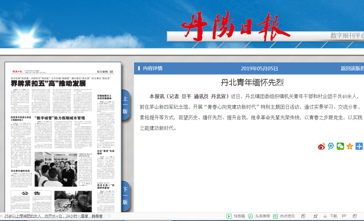Open 头条推荐 in status bar
The image size is (364, 221).
coord(259,216)
